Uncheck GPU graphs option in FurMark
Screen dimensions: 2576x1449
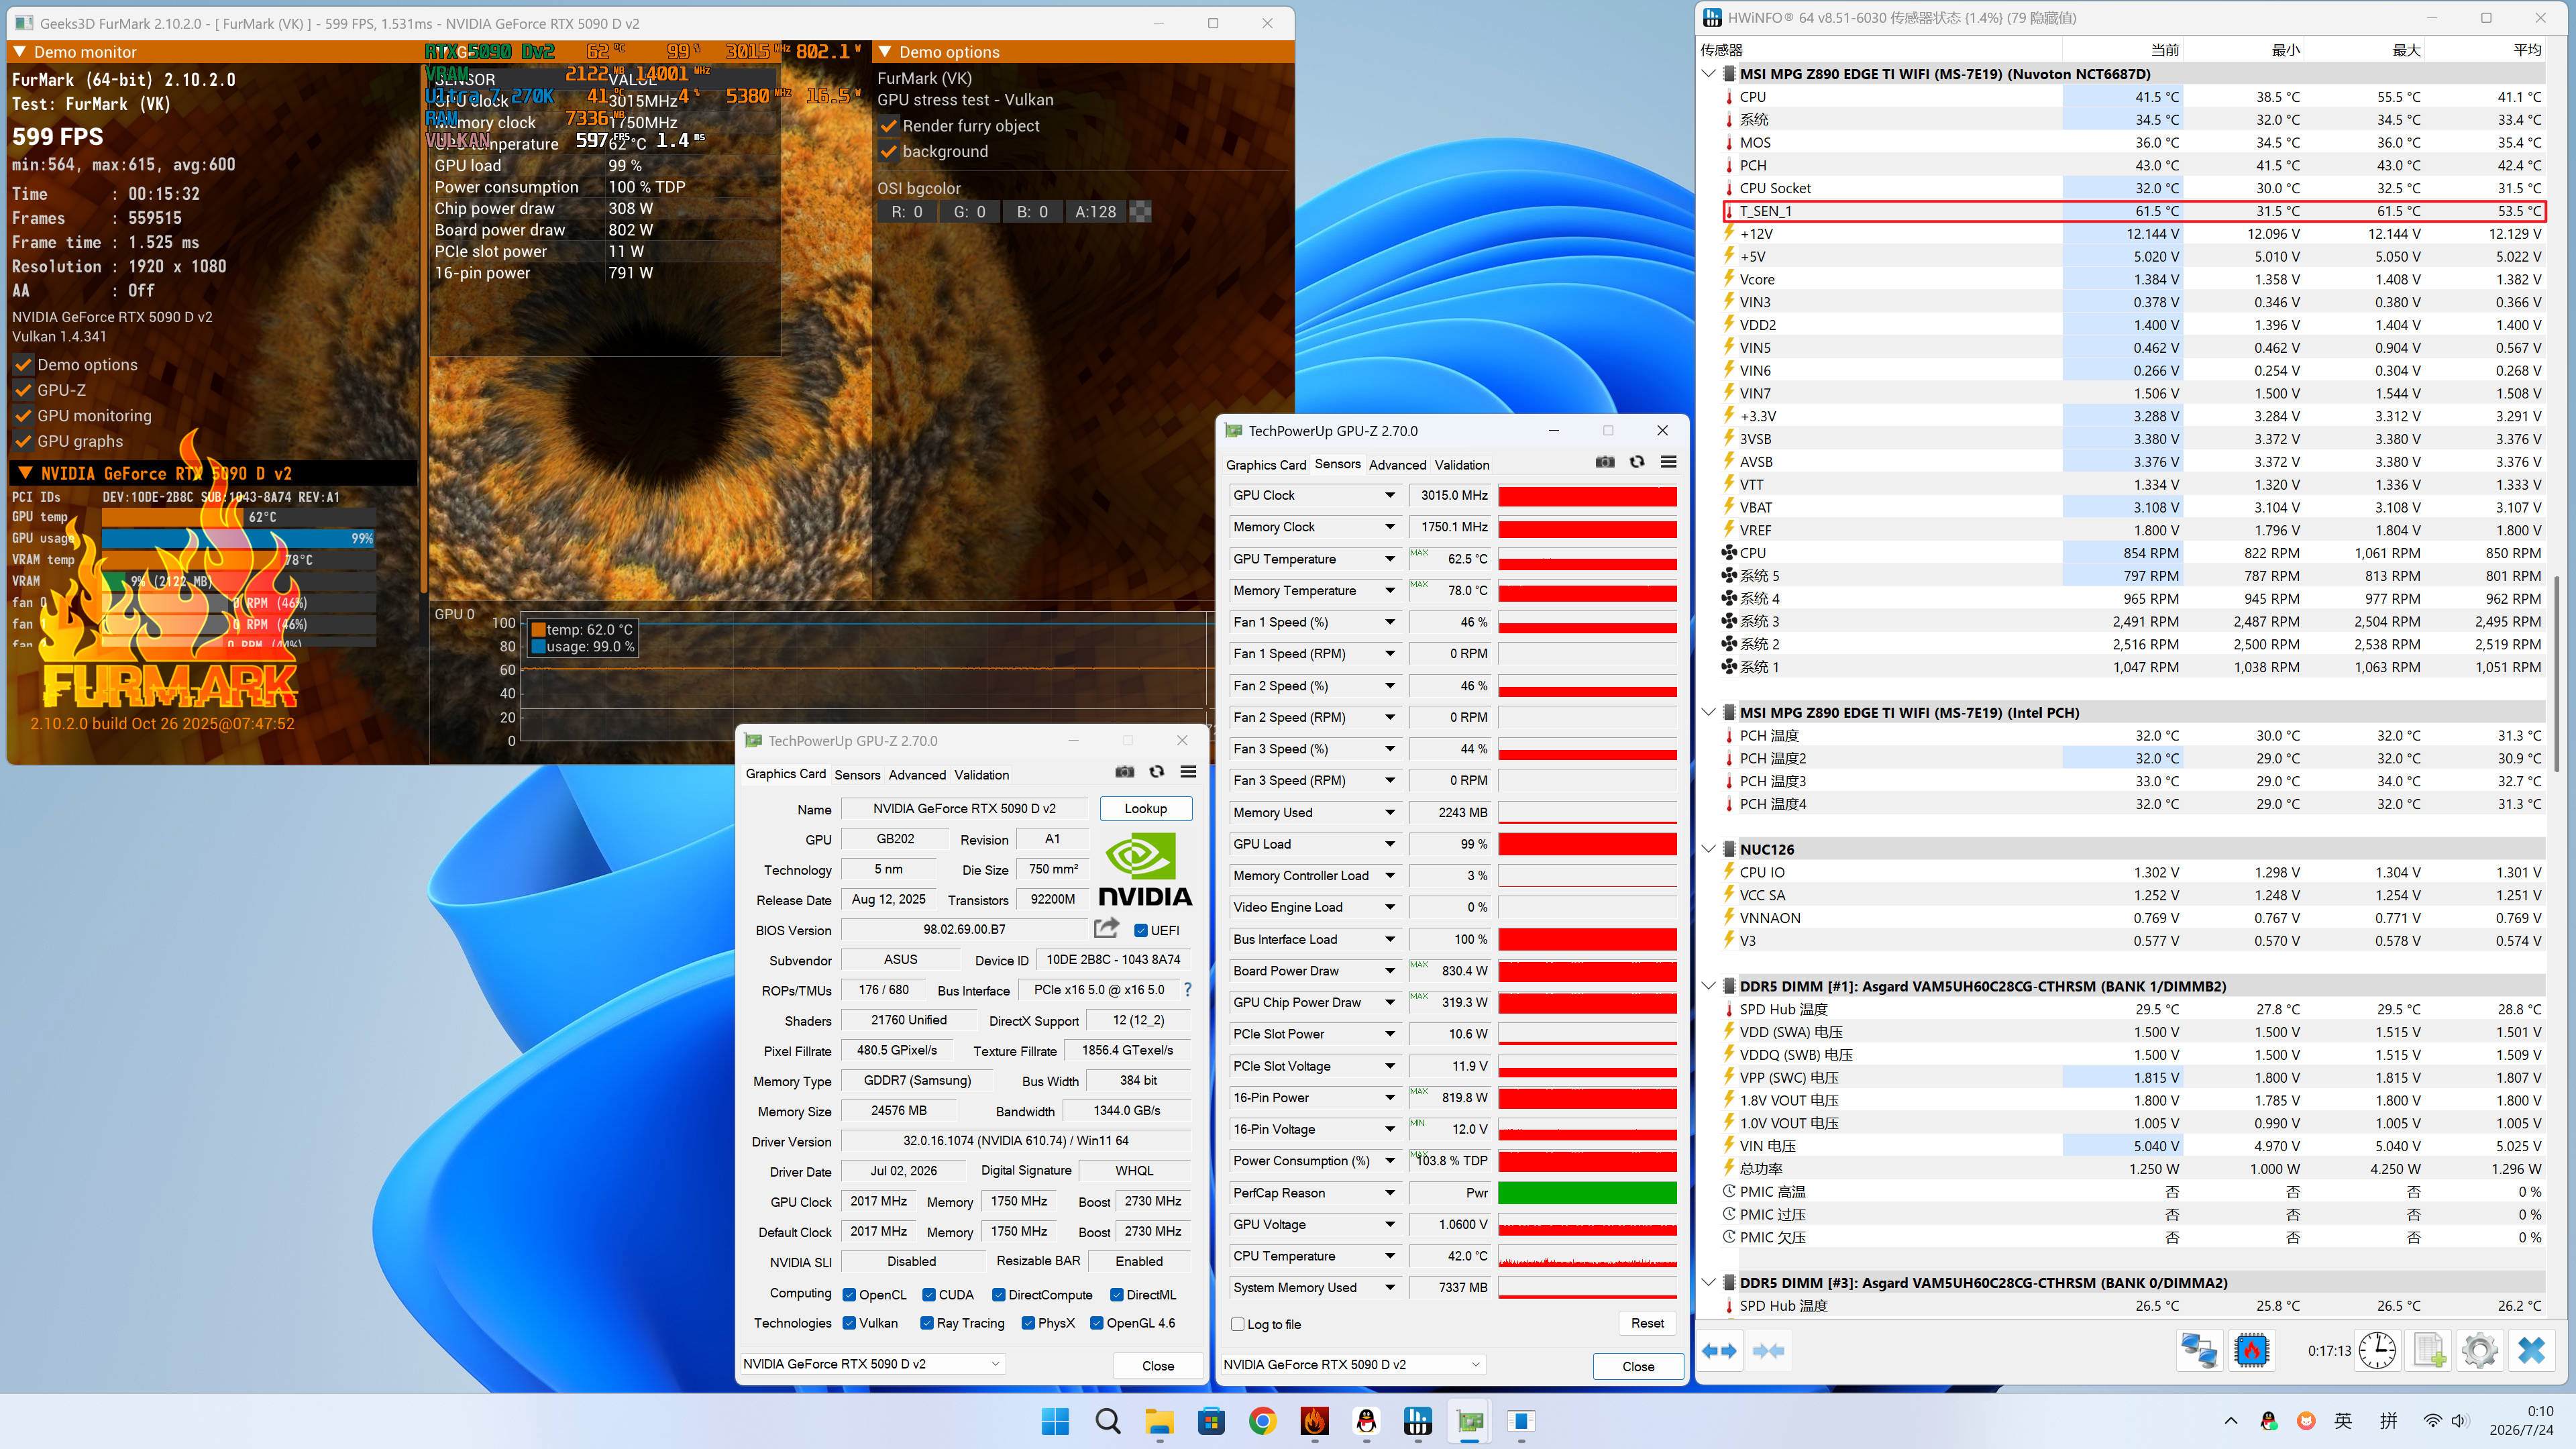click(23, 441)
